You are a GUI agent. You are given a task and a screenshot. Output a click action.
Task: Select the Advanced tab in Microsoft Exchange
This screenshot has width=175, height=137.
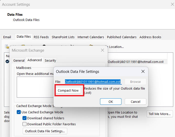pos(34,60)
